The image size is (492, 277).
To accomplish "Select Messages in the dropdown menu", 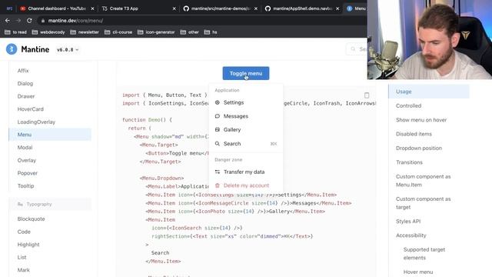I will 246,116.
